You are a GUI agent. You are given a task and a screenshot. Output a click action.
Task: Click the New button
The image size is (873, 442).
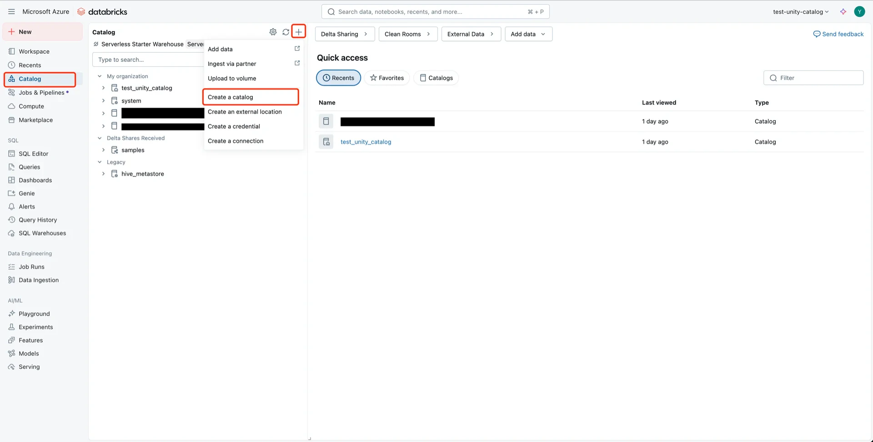[43, 32]
